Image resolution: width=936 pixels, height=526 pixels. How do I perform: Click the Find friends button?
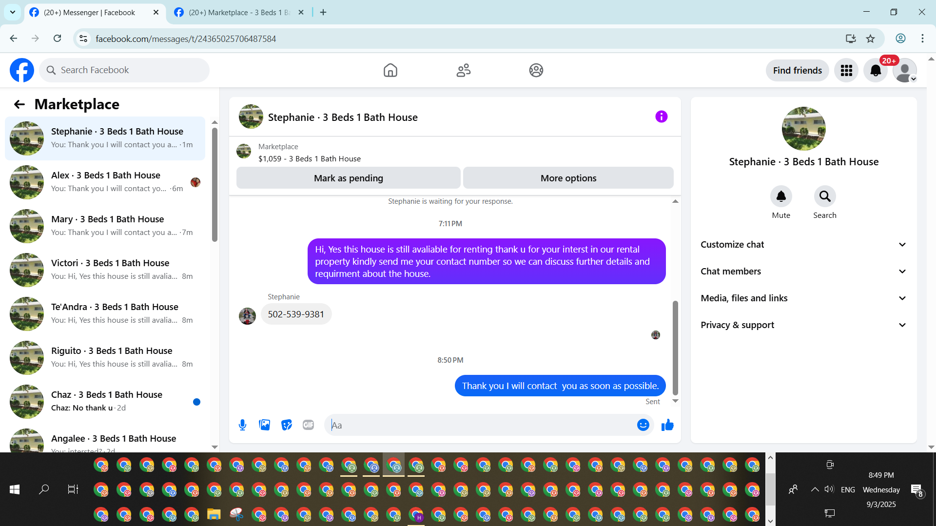tap(798, 70)
